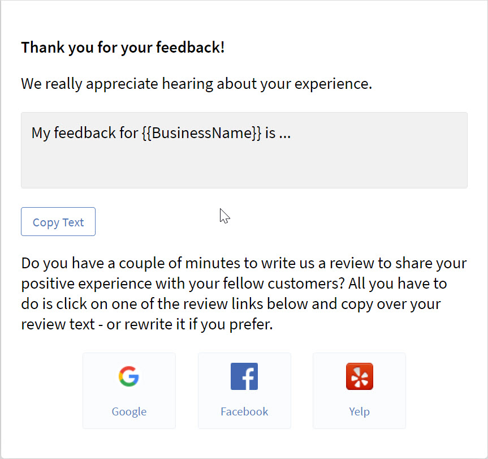Open the Yelp review link label
Viewport: 488px width, 459px height.
pos(360,411)
